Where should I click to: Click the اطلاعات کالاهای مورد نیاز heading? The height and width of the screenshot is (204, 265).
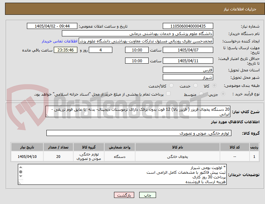(235, 122)
